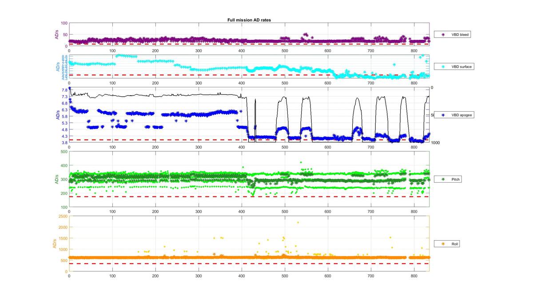Click the 4.8 tick in VBD apogee plot
The image size is (533, 305).
tap(64, 129)
